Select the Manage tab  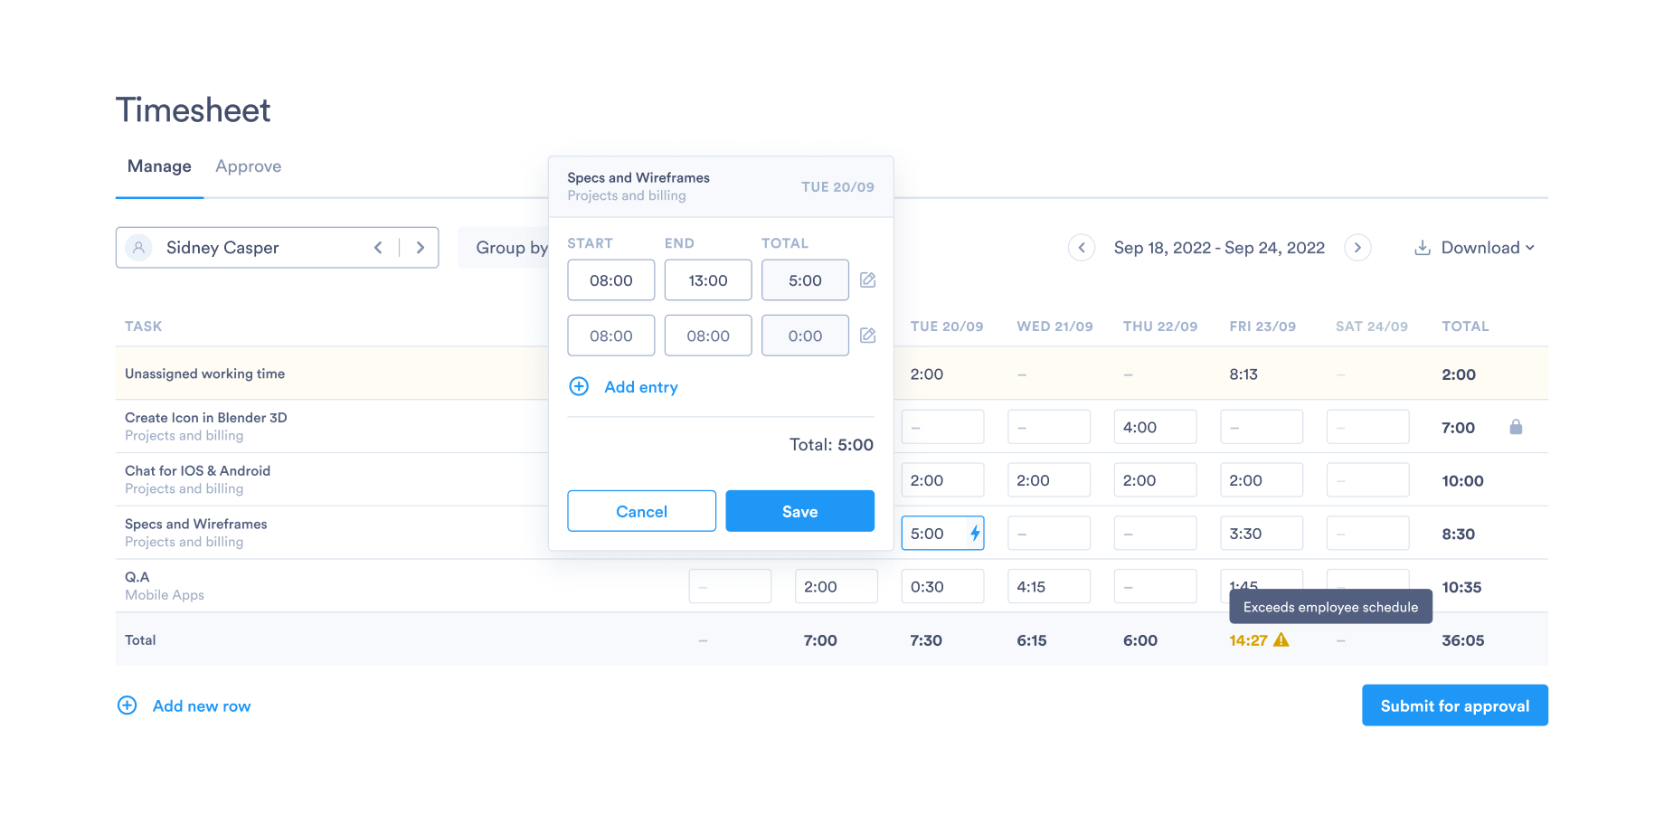click(159, 166)
